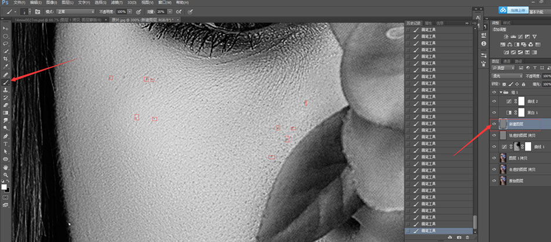
Task: Select the 曲线 2 layer mask thumbnail
Action: click(x=521, y=101)
